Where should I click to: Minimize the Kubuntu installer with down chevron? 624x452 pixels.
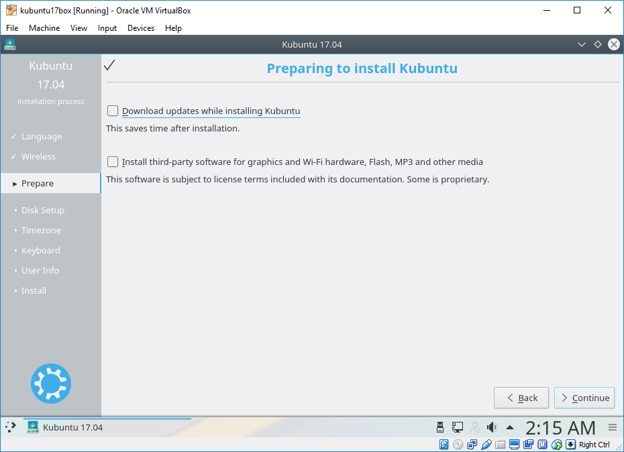(x=582, y=44)
